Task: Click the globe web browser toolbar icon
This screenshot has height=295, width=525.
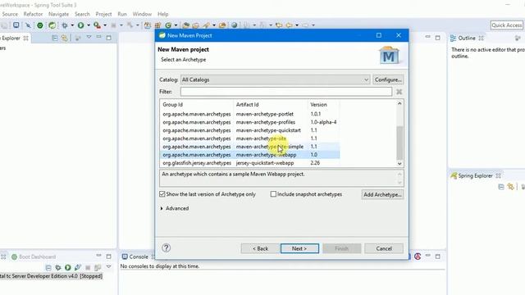Action: (x=235, y=25)
